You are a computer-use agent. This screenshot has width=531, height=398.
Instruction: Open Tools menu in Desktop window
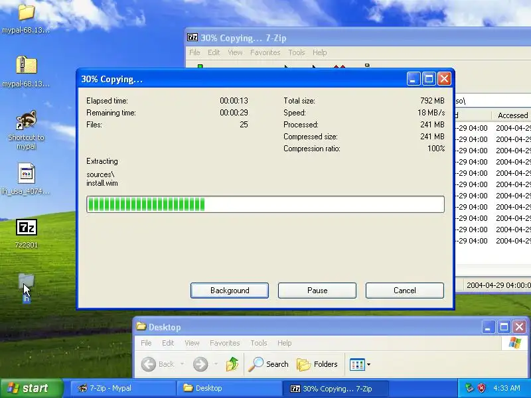tap(259, 343)
